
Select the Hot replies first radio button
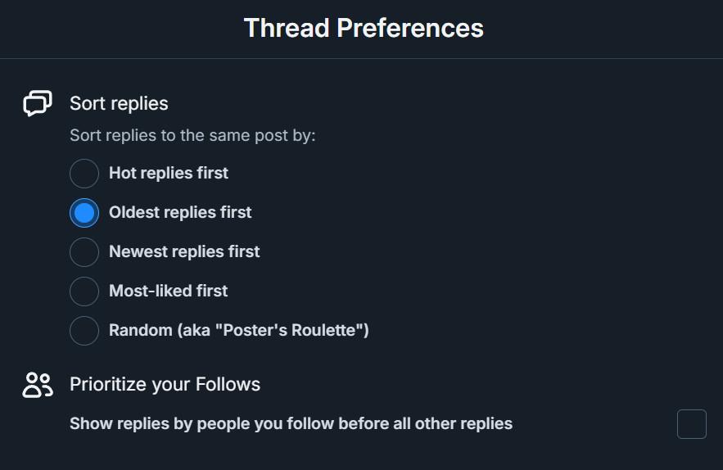click(x=84, y=174)
